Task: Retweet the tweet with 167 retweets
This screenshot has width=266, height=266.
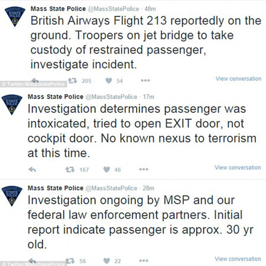Action: coord(70,170)
